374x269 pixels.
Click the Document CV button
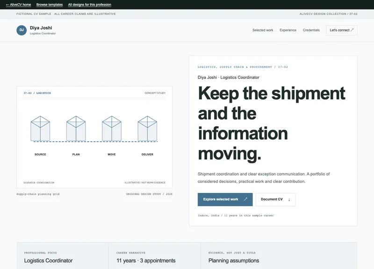coord(275,199)
